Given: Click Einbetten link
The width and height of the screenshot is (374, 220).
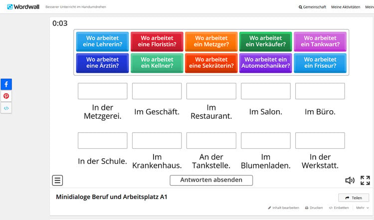Looking at the screenshot, I should (x=339, y=208).
